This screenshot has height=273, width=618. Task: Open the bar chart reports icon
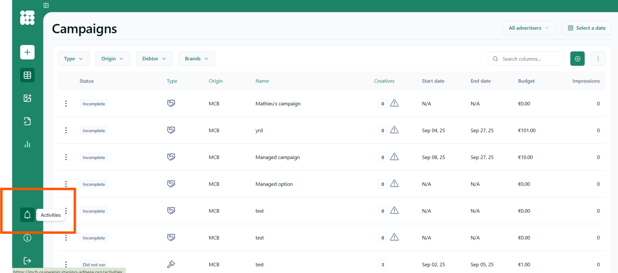(27, 144)
